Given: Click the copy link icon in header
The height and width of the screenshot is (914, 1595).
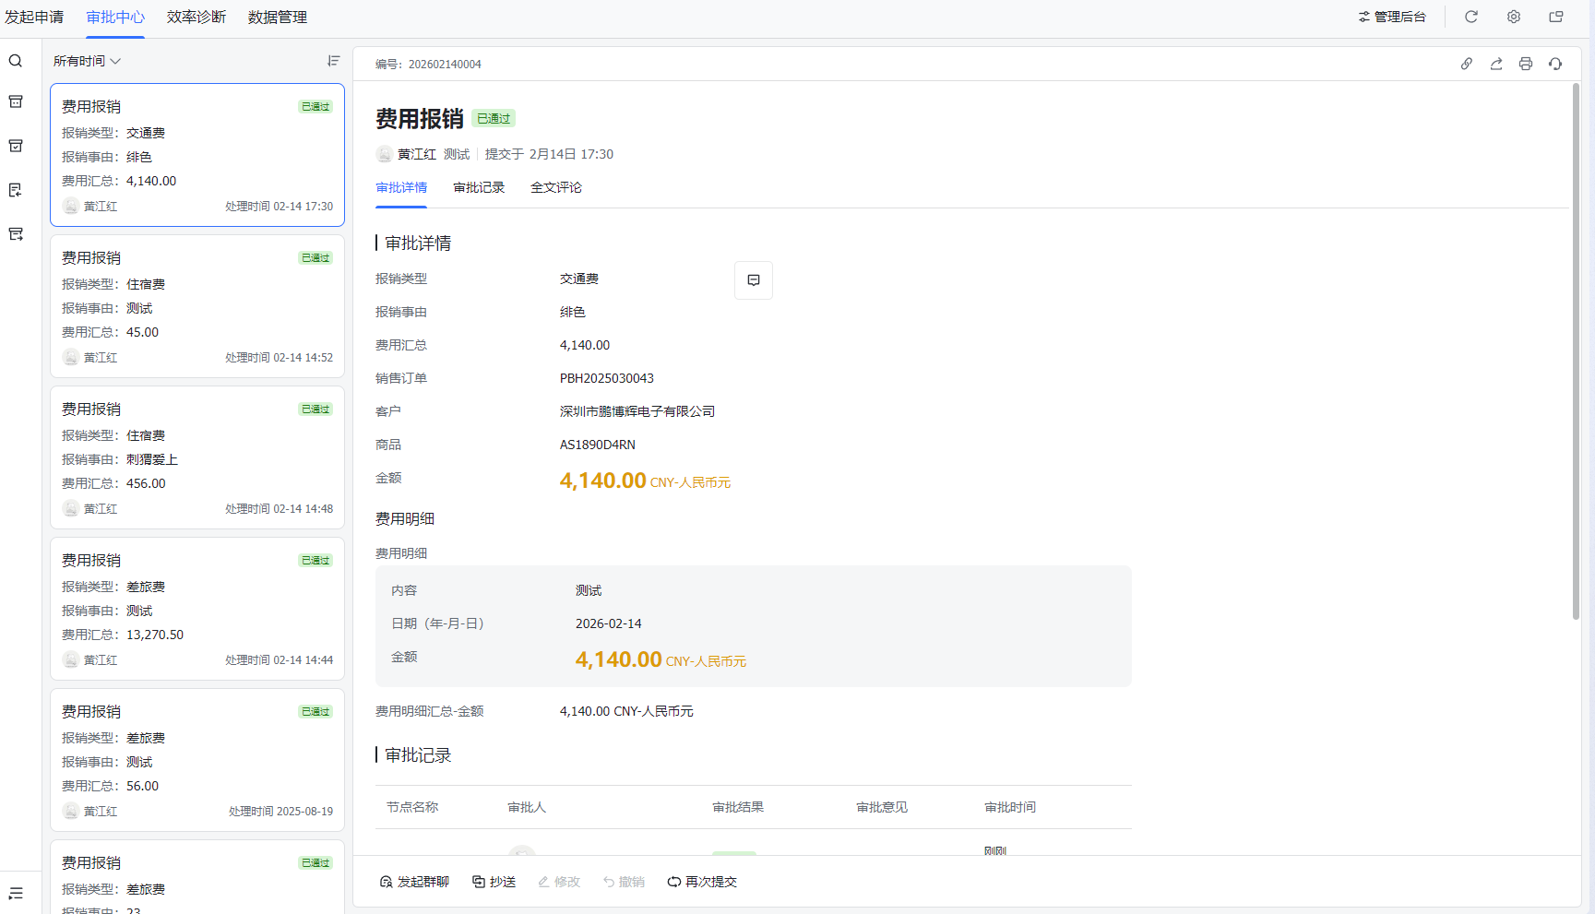Looking at the screenshot, I should pyautogui.click(x=1467, y=64).
